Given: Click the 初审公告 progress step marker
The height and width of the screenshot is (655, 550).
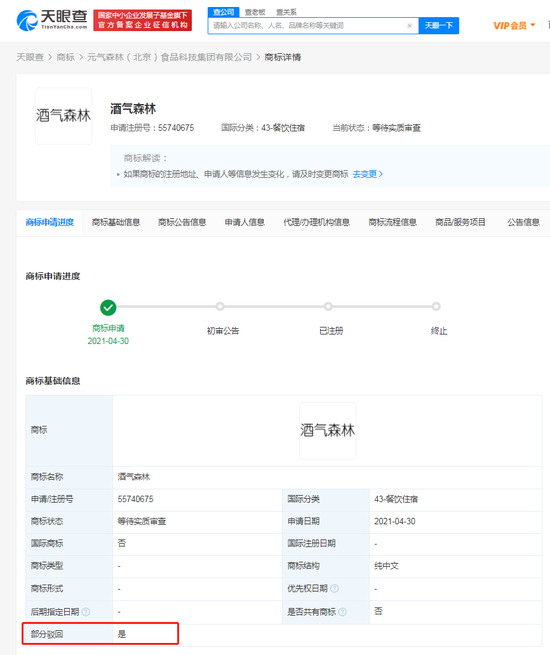Looking at the screenshot, I should click(x=220, y=307).
